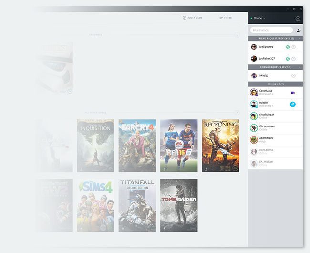Open Dead Space 3 game tile

click(x=54, y=146)
